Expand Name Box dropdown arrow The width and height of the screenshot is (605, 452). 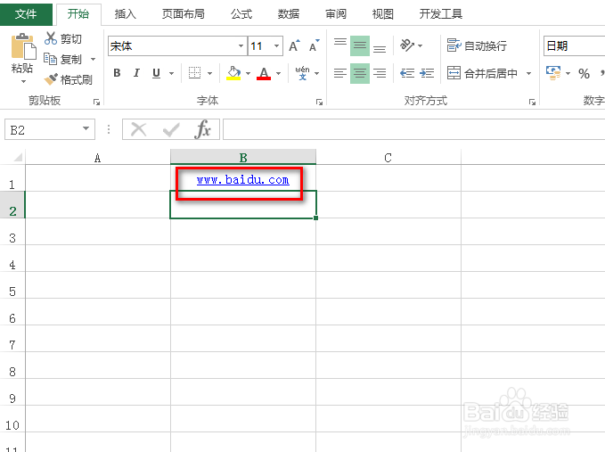coord(86,128)
